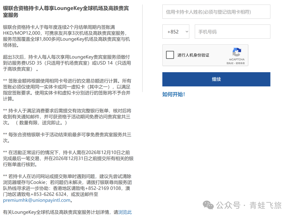Click the 继续 button

216,79
